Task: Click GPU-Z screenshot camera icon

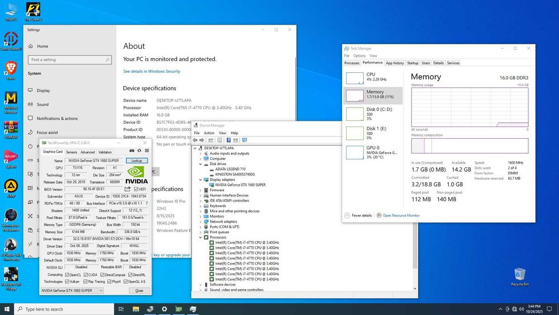Action: tap(131, 151)
